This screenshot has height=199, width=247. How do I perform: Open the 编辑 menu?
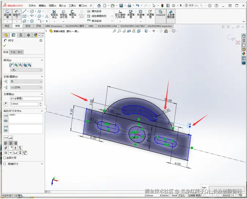[42, 5]
